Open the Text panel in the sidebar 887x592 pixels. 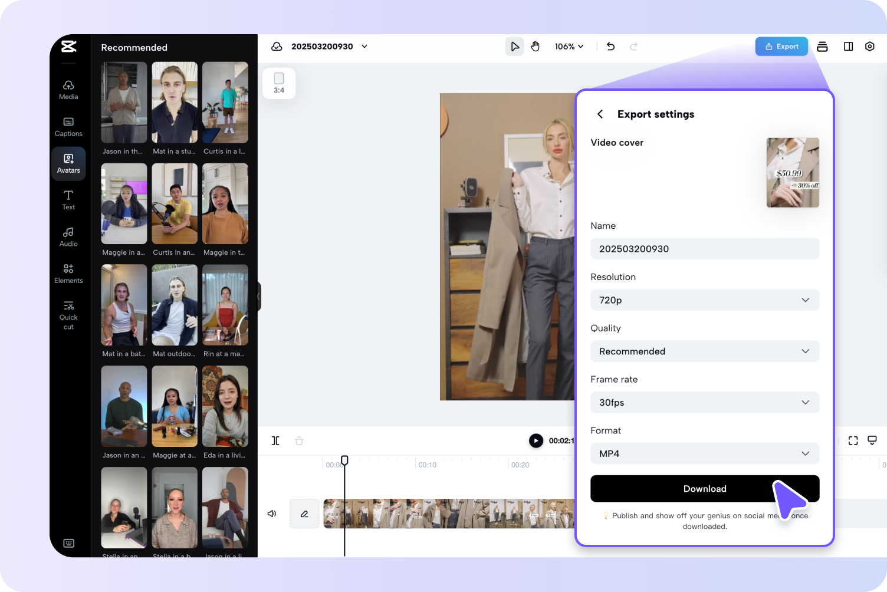pyautogui.click(x=68, y=200)
